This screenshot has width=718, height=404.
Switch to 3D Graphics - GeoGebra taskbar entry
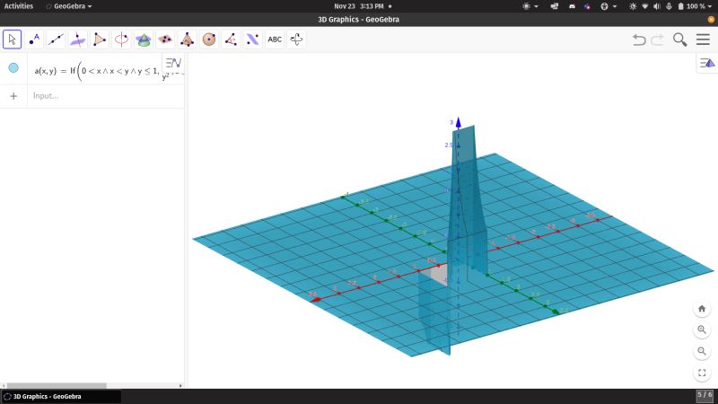[61, 396]
